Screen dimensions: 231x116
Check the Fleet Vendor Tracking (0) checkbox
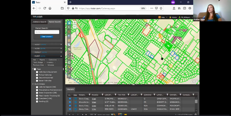click(x=37, y=96)
